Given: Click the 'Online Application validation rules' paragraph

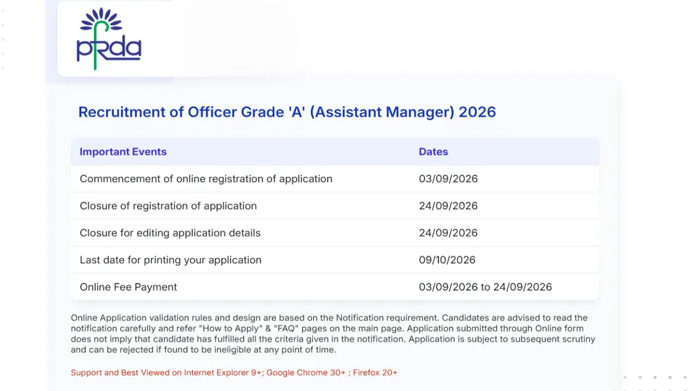Looking at the screenshot, I should coord(333,334).
